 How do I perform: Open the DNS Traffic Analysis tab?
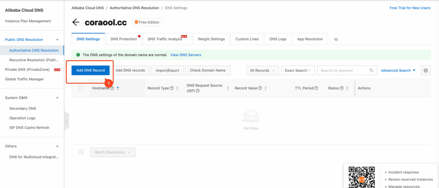[x=167, y=39]
